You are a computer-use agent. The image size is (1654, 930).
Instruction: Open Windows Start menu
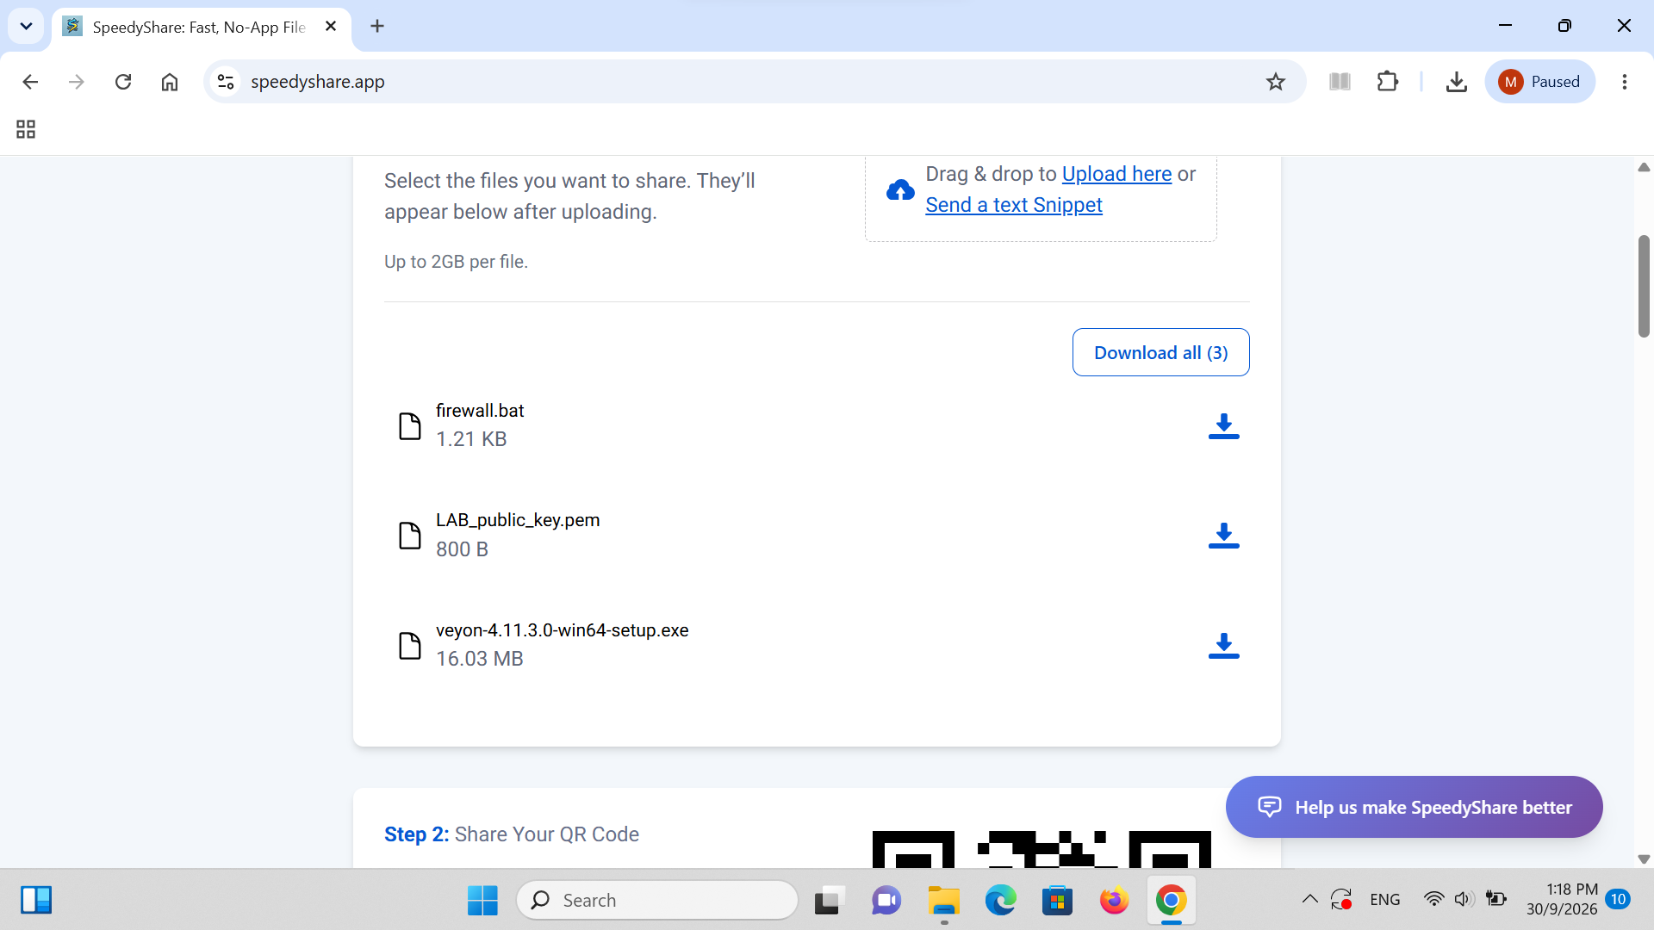pyautogui.click(x=482, y=901)
